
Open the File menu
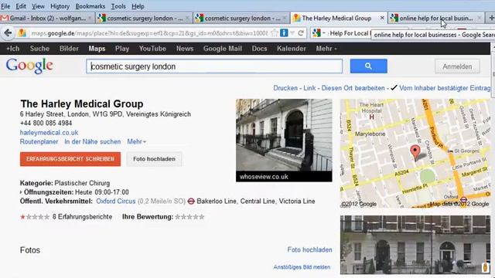point(5,6)
